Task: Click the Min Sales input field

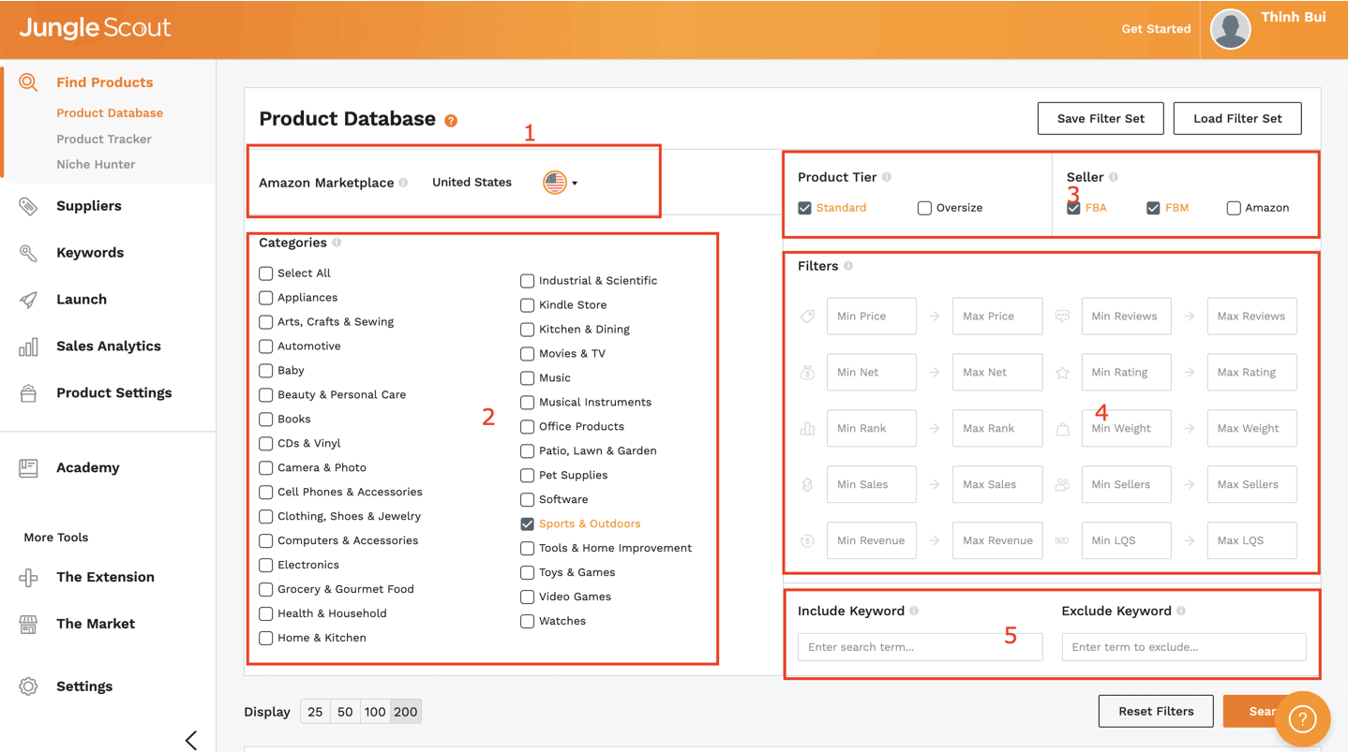Action: coord(871,485)
